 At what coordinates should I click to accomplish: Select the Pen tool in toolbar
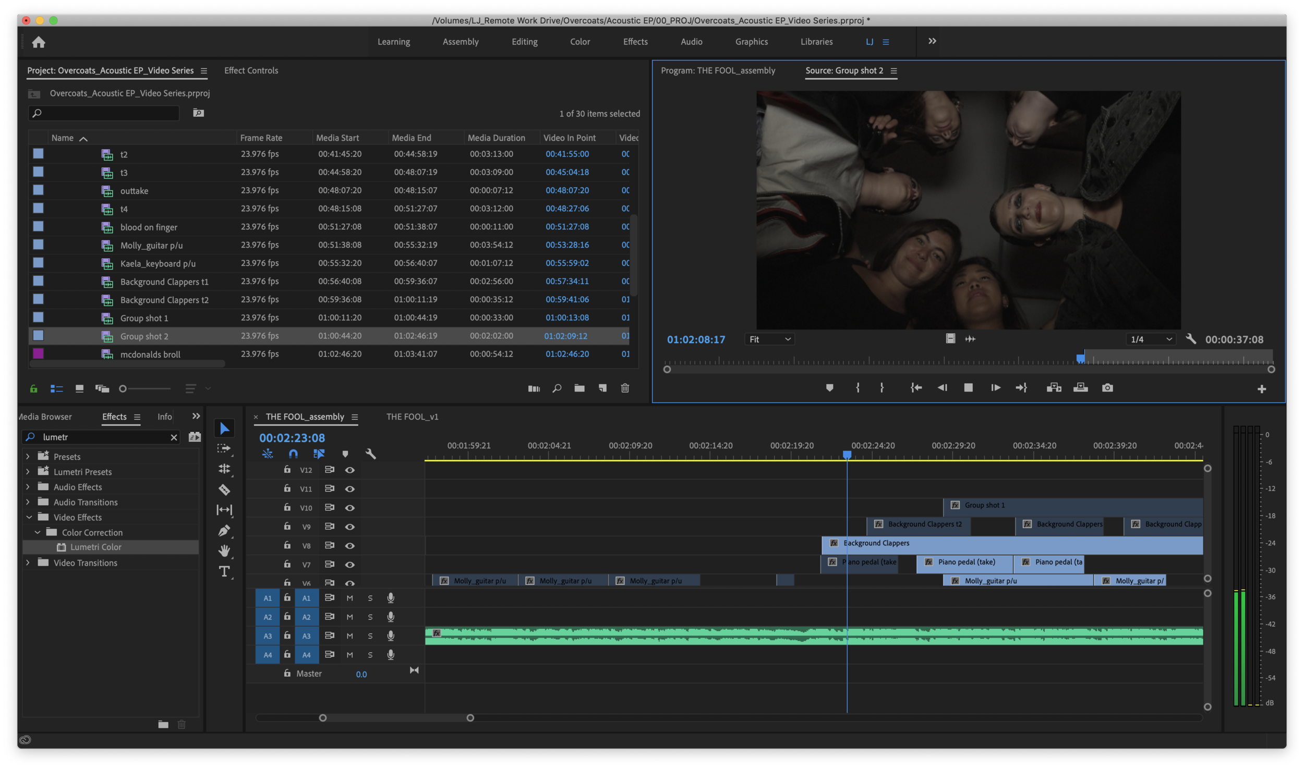(x=224, y=531)
